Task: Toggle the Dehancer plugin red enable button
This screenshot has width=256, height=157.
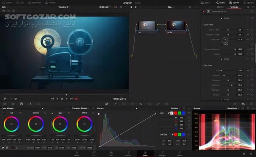Action: point(203,11)
